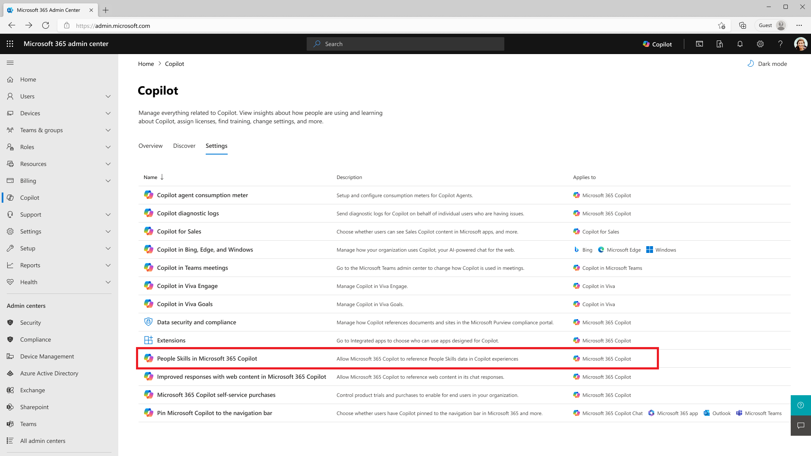811x456 pixels.
Task: Select the Settings tab
Action: (x=216, y=146)
